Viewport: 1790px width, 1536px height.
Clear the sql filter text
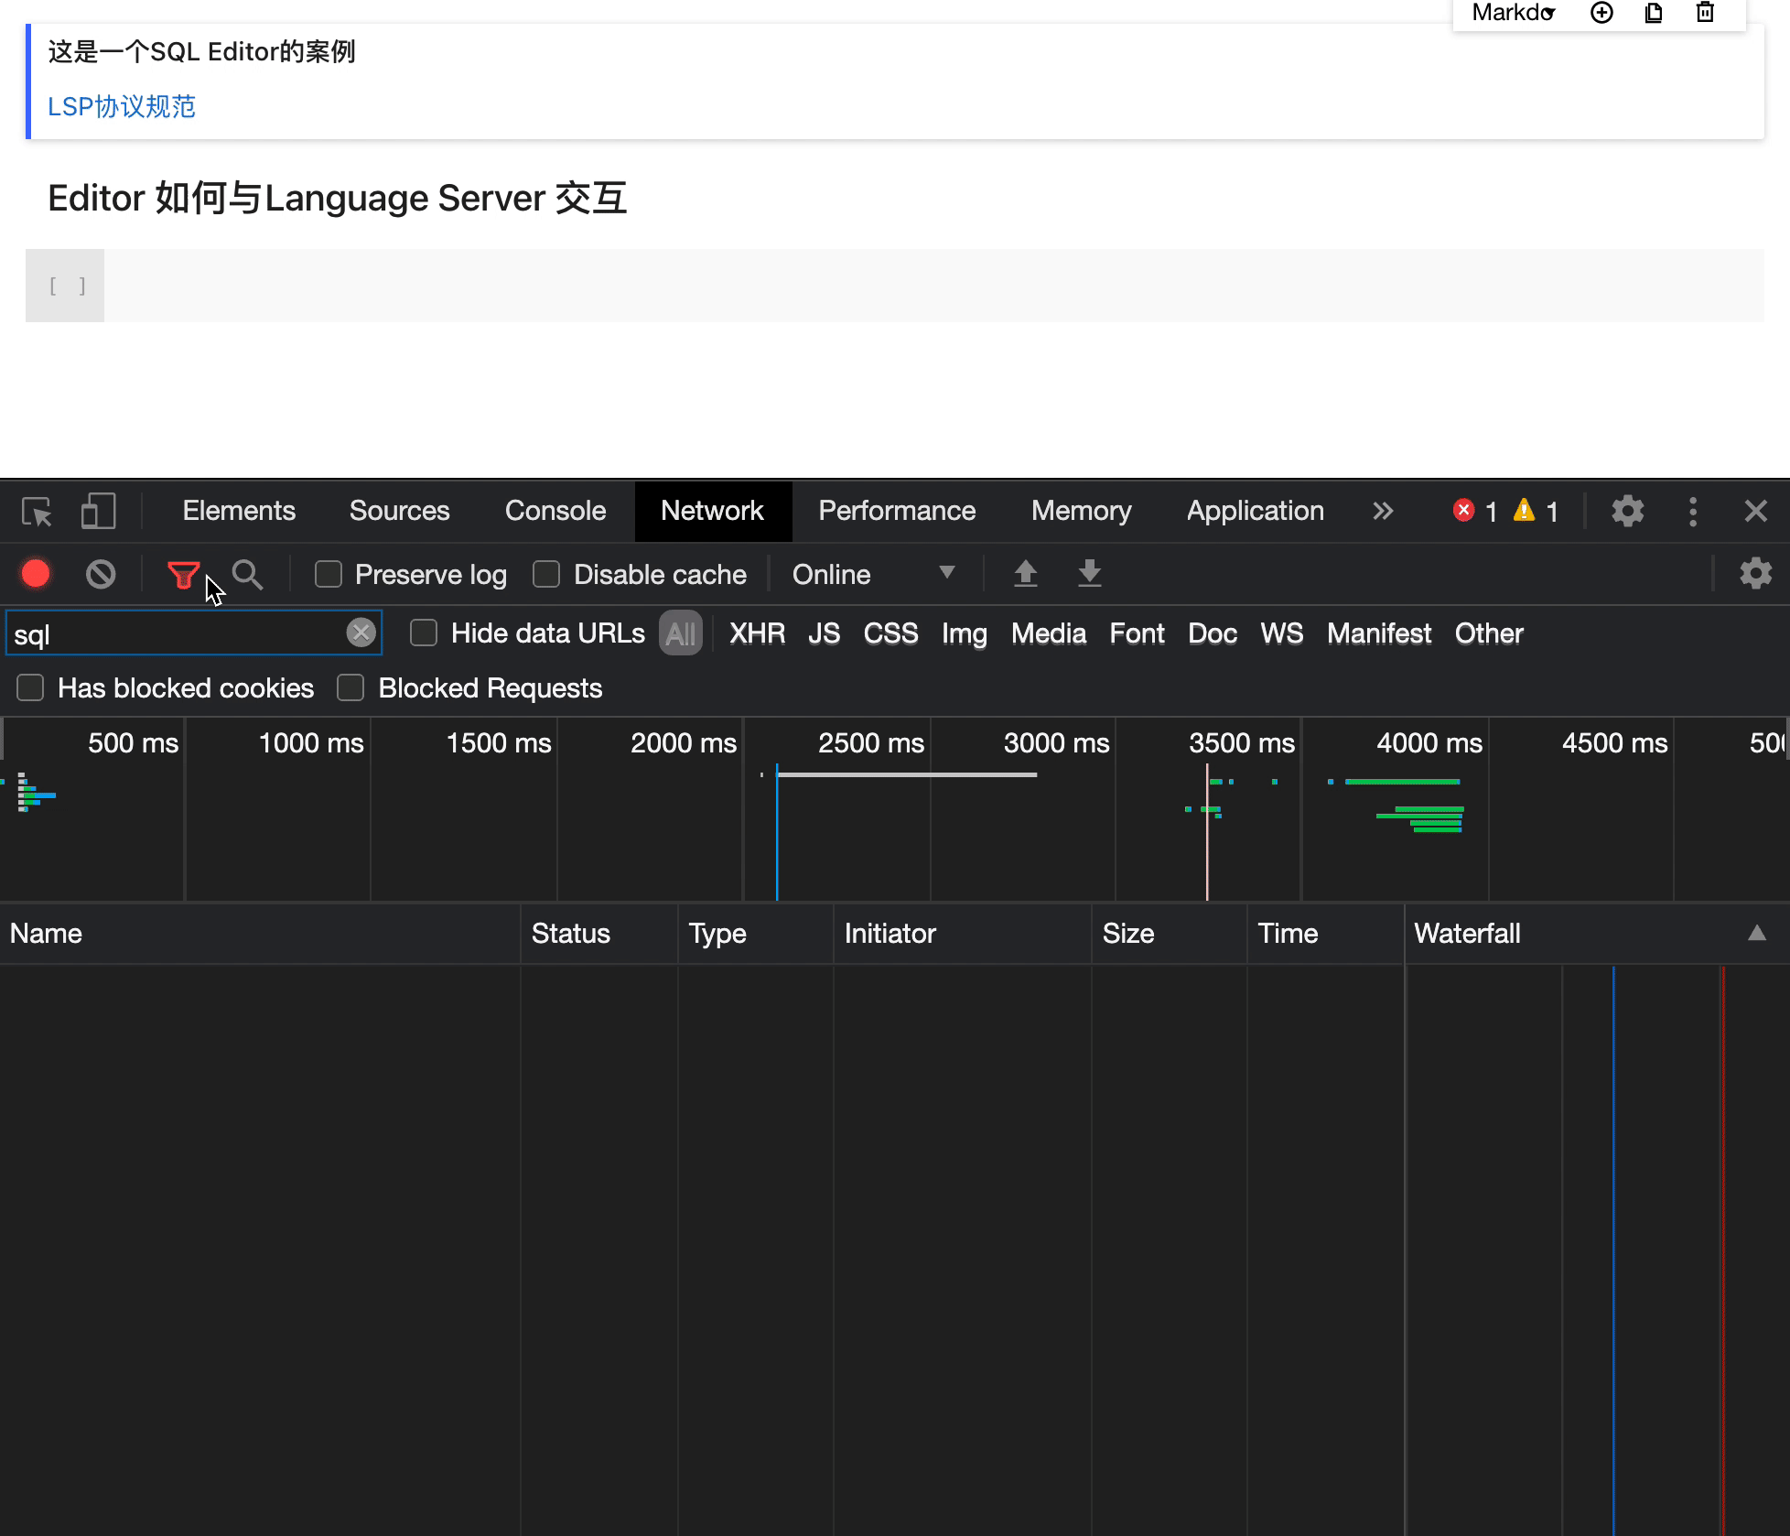(x=361, y=633)
